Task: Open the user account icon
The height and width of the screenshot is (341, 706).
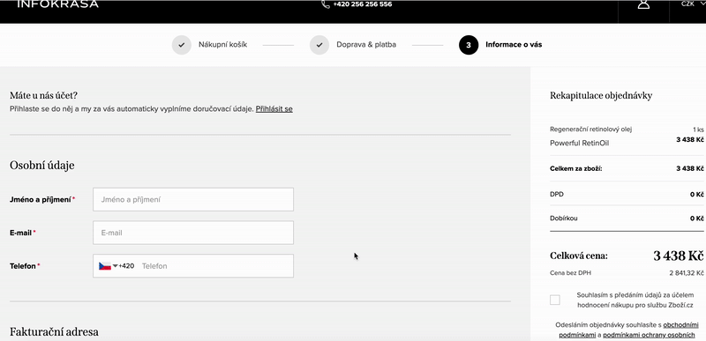Action: tap(644, 4)
